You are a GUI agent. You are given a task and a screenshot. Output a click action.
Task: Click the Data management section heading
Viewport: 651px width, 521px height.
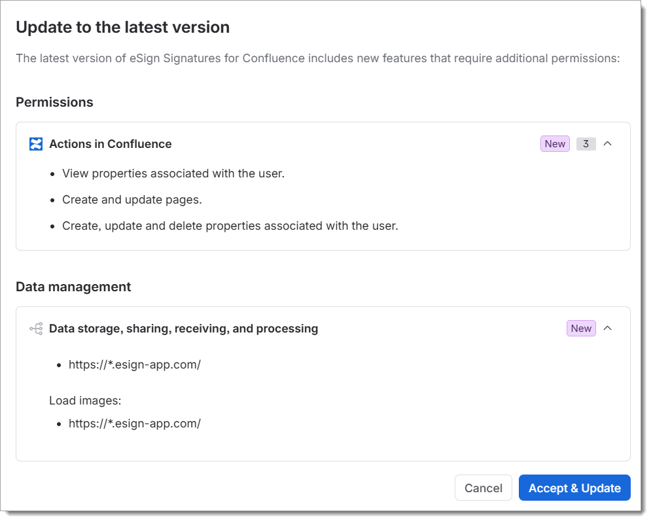tap(73, 287)
